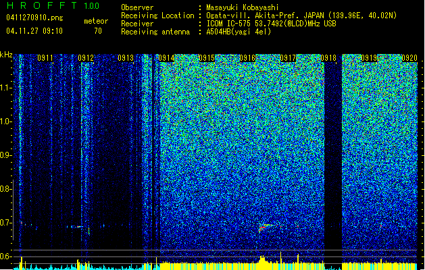The height and width of the screenshot is (270, 425).
Task: Click the 0.6 kHz axis tick label
Action: (x=5, y=256)
